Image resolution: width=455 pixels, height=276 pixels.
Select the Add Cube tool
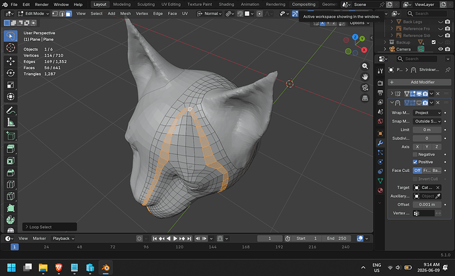click(11, 136)
